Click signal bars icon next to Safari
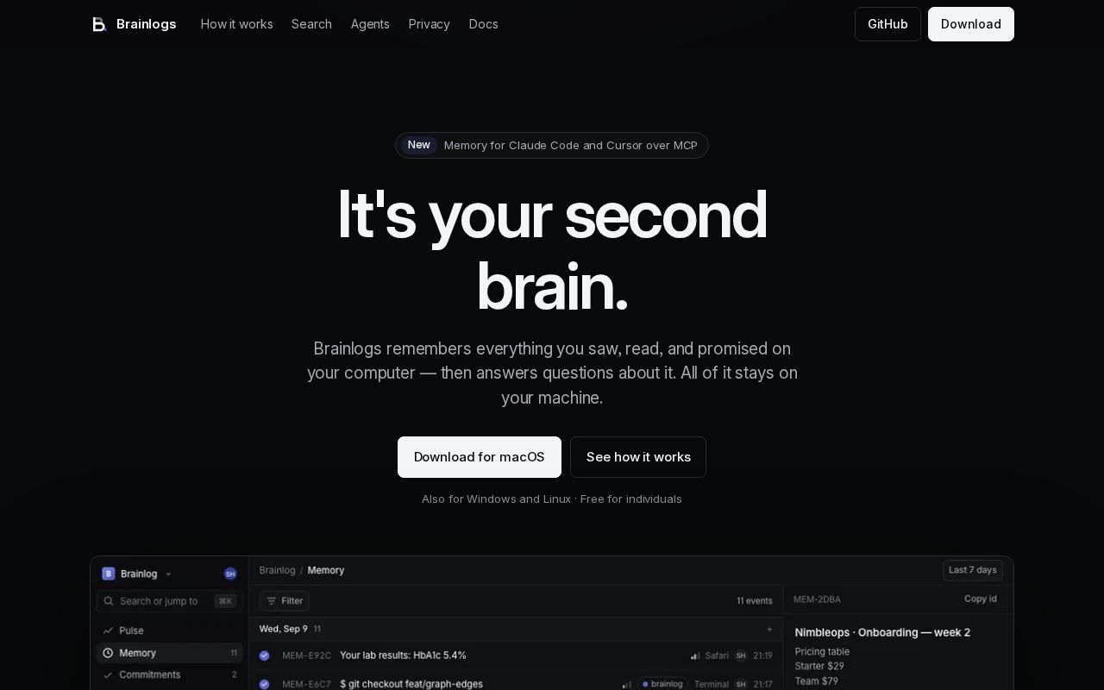 [695, 655]
